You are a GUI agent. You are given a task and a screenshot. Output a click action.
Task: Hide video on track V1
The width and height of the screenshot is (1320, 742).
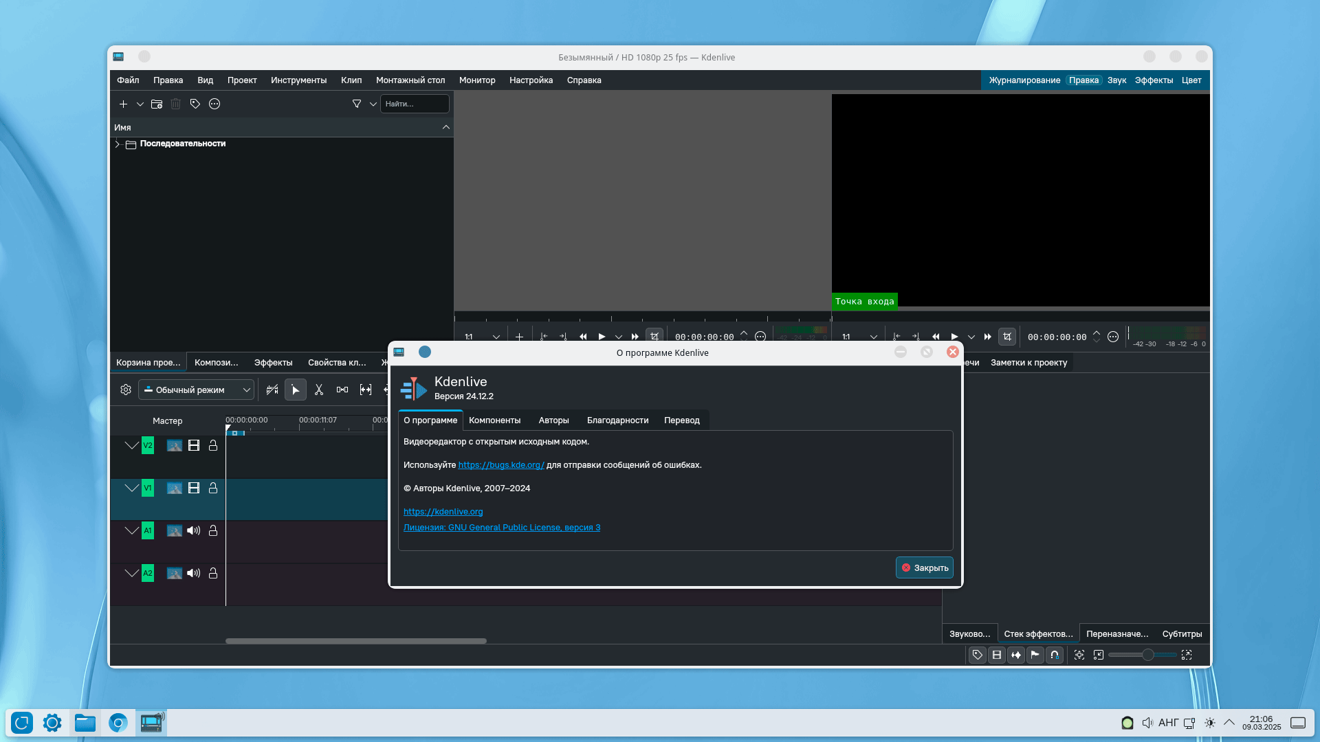click(x=194, y=488)
